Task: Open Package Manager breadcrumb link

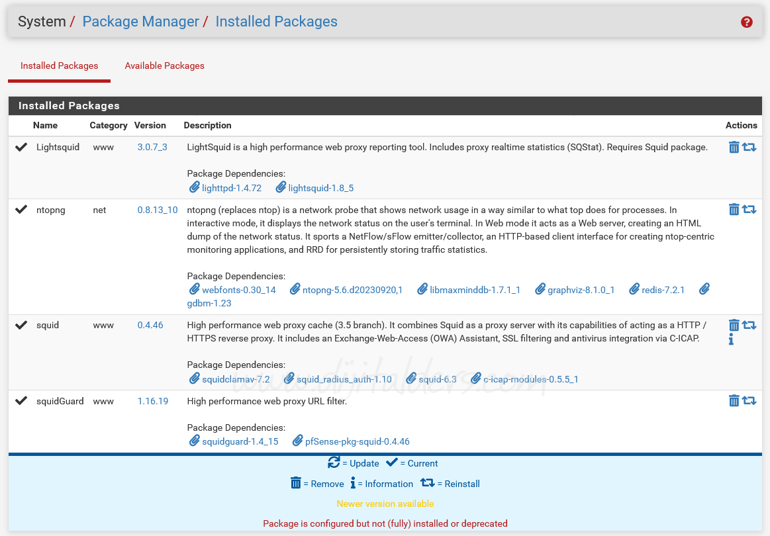Action: (x=140, y=22)
